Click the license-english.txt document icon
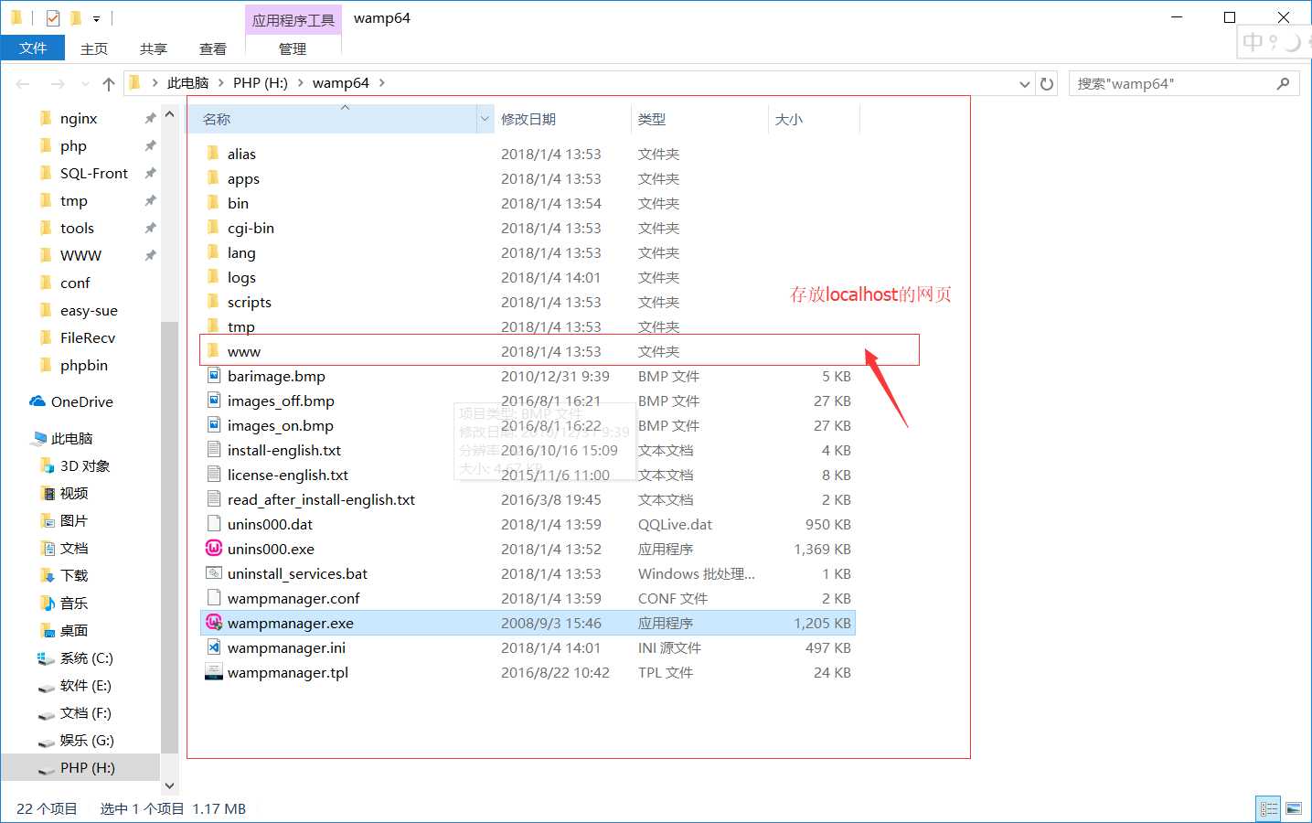This screenshot has height=823, width=1312. 213,474
